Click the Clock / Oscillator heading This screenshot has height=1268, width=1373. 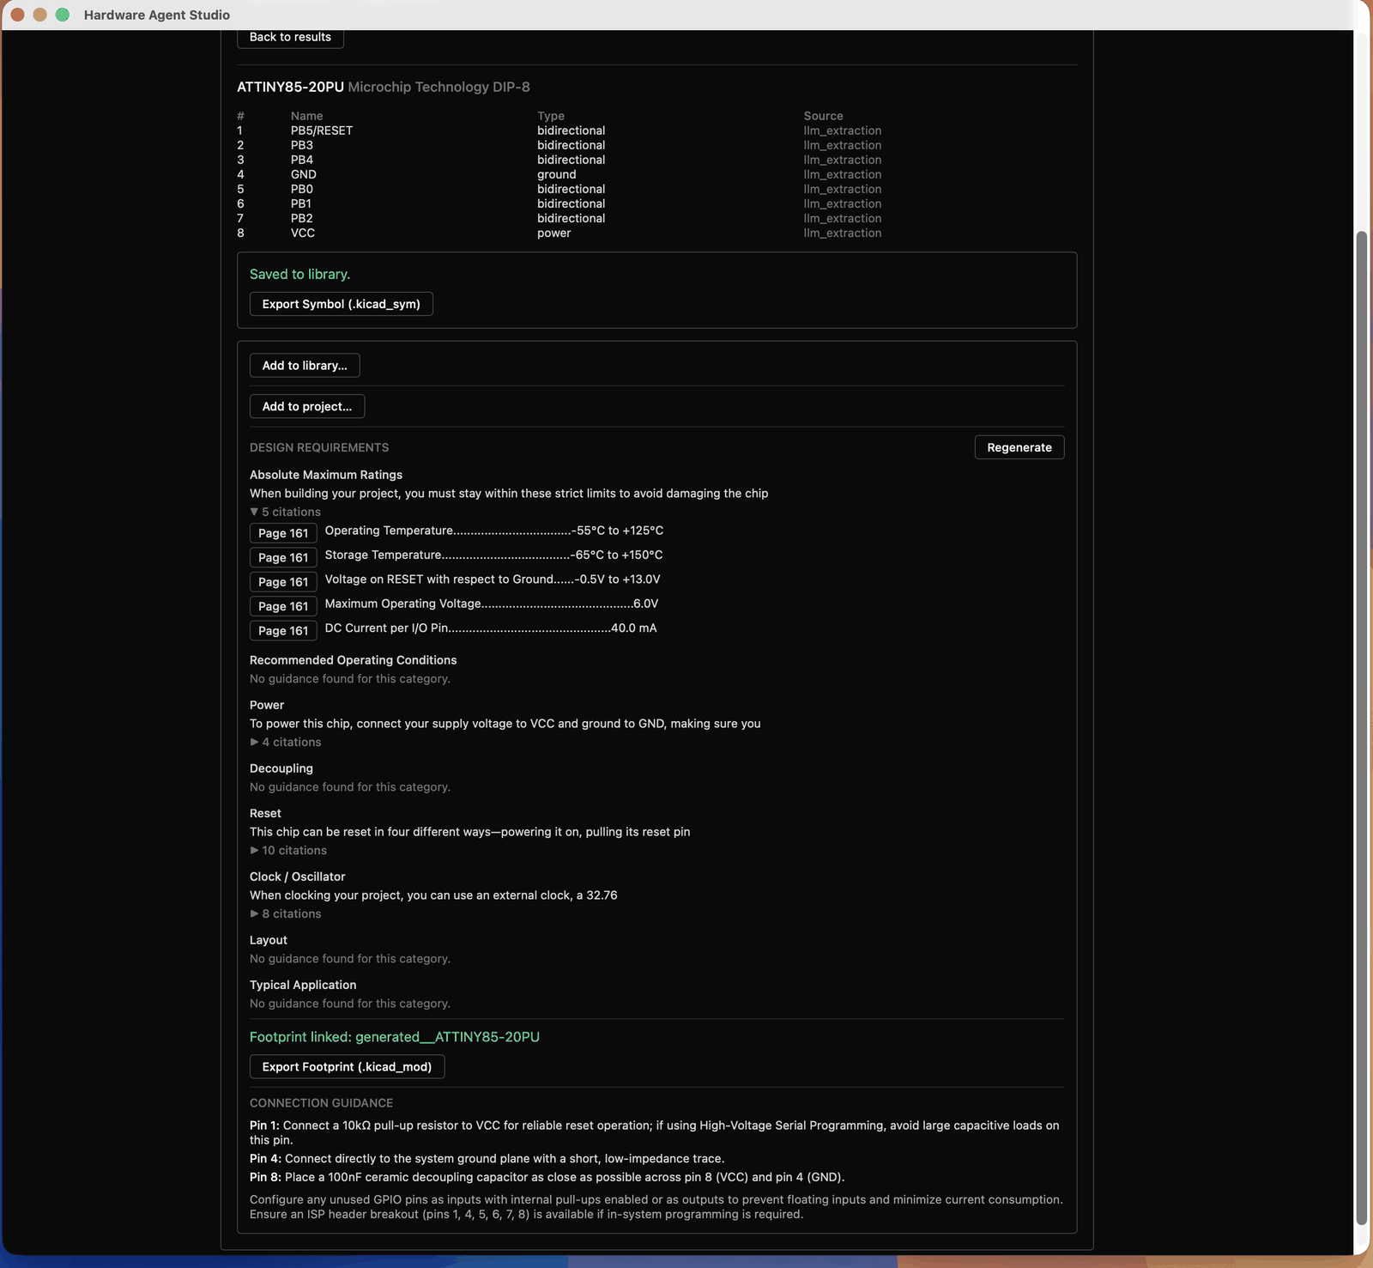[298, 877]
